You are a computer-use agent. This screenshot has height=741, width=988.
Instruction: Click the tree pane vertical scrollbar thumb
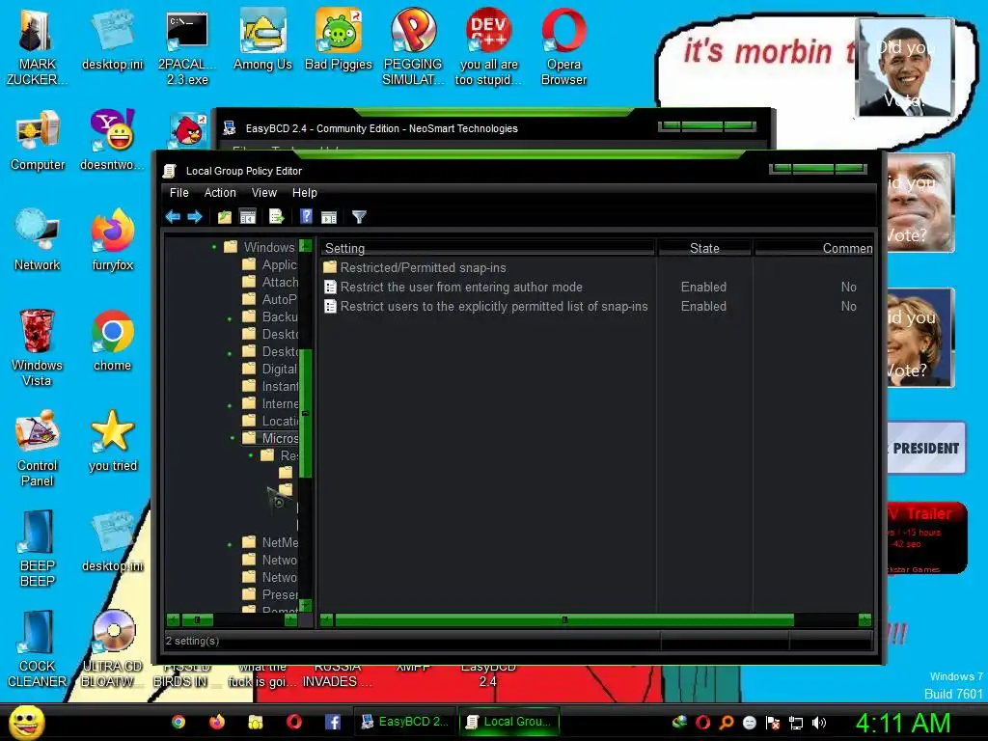(306, 413)
